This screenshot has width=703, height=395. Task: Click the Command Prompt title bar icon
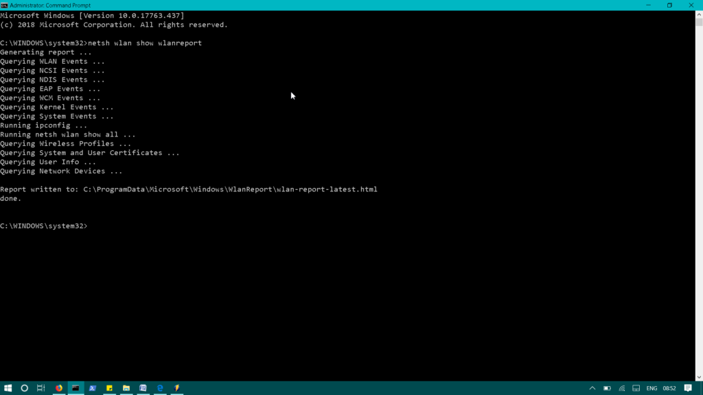point(4,5)
